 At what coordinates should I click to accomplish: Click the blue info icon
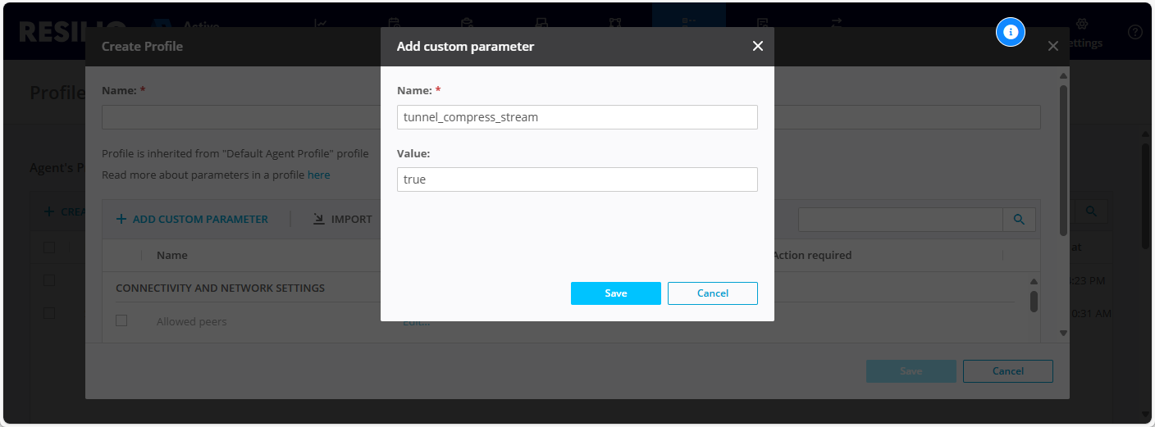[1011, 32]
